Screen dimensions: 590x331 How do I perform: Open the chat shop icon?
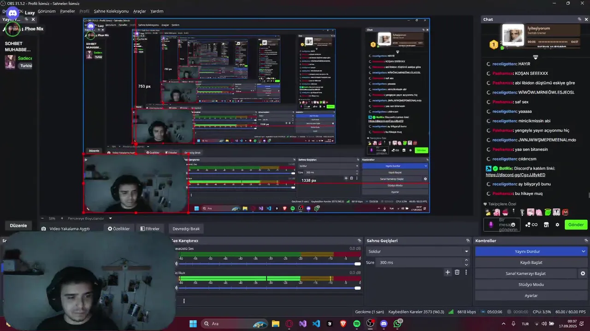546,225
